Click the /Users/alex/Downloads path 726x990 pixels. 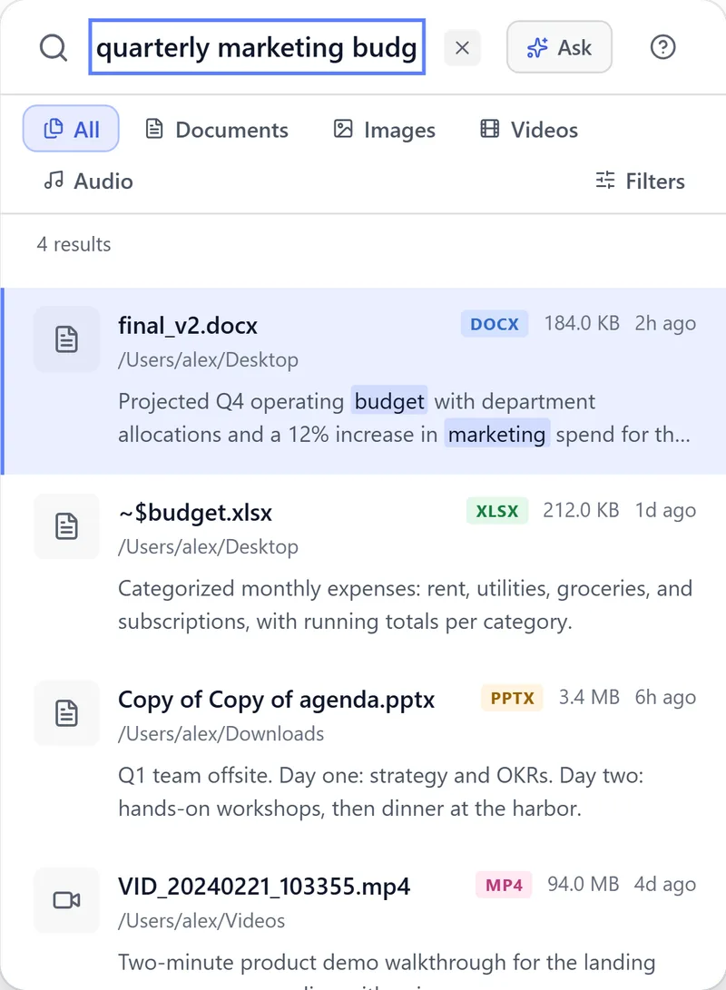point(221,734)
